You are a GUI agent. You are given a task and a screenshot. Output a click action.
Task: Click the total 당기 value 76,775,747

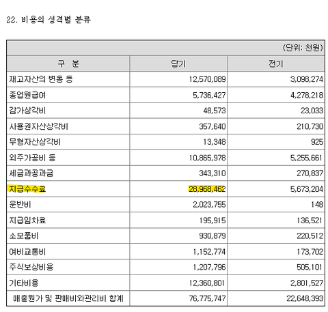point(207,298)
